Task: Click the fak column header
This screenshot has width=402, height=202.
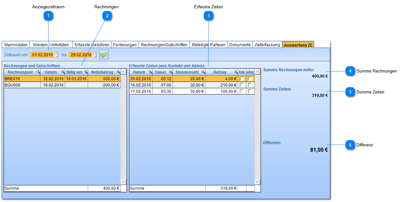Action: (x=242, y=72)
